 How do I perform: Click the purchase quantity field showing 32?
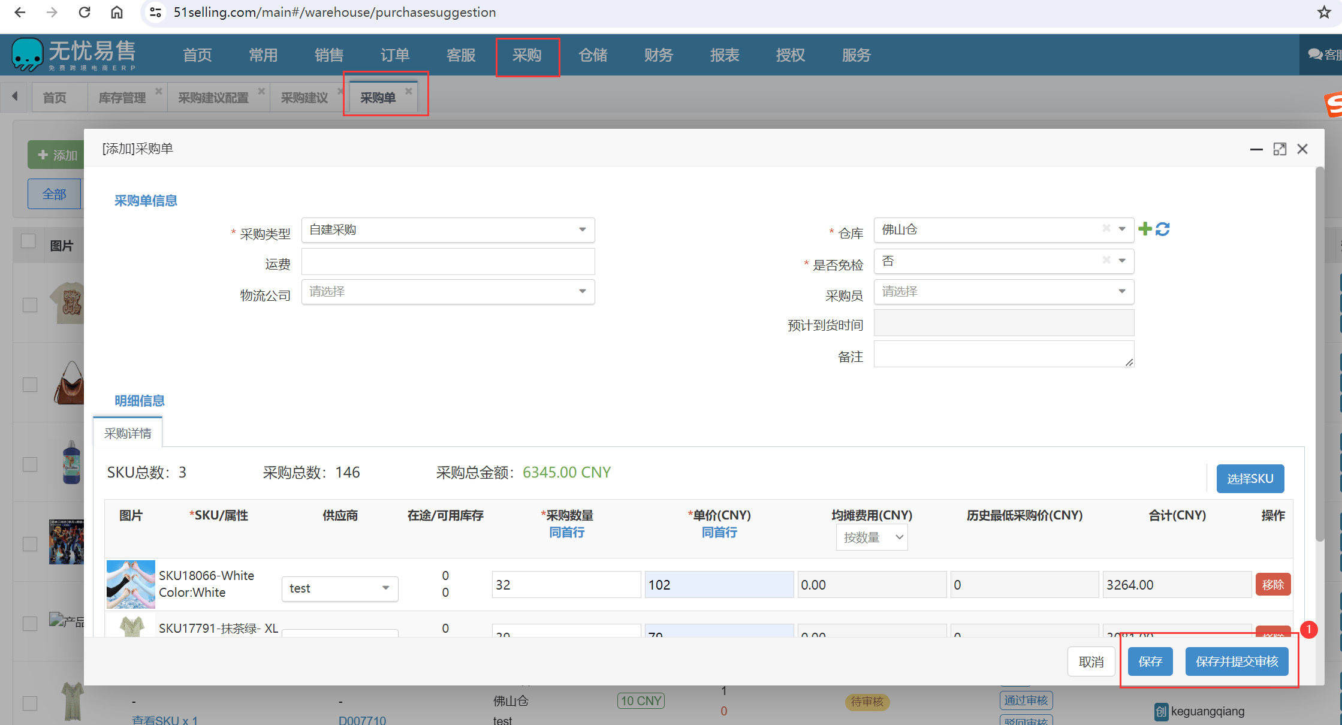(566, 585)
